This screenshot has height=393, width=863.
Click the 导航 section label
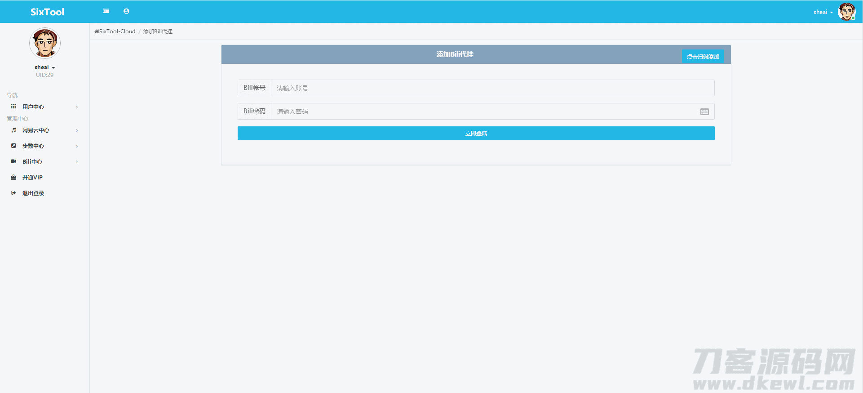pyautogui.click(x=12, y=95)
